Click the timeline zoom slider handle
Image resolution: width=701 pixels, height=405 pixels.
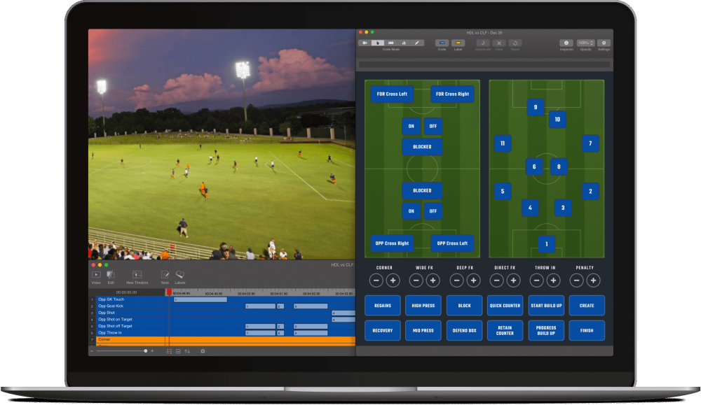(x=147, y=350)
